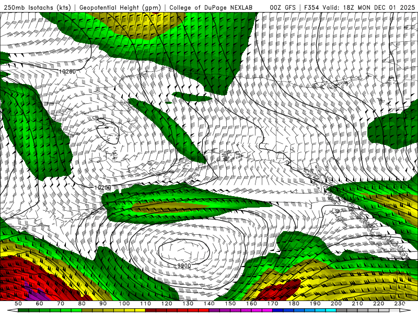Screen dimensions: 418x313
Task: Click the darkest green swatch at the color bar's left end
Action: (x=24, y=311)
